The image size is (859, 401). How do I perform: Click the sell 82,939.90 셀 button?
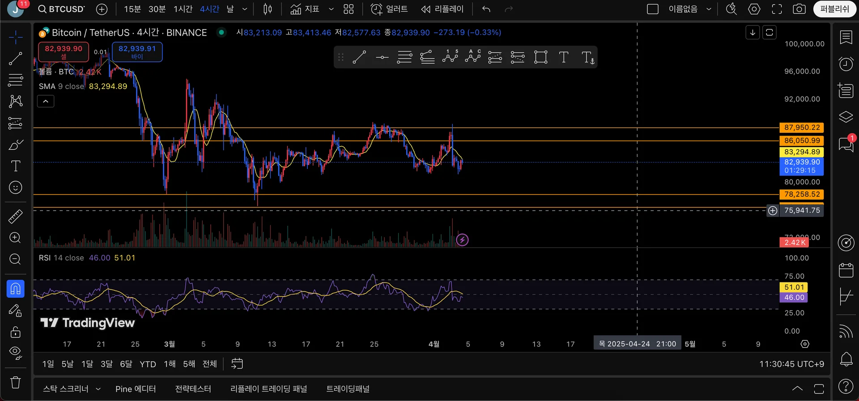coord(64,52)
